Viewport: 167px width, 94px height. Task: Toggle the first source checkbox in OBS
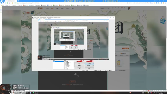point(65,62)
